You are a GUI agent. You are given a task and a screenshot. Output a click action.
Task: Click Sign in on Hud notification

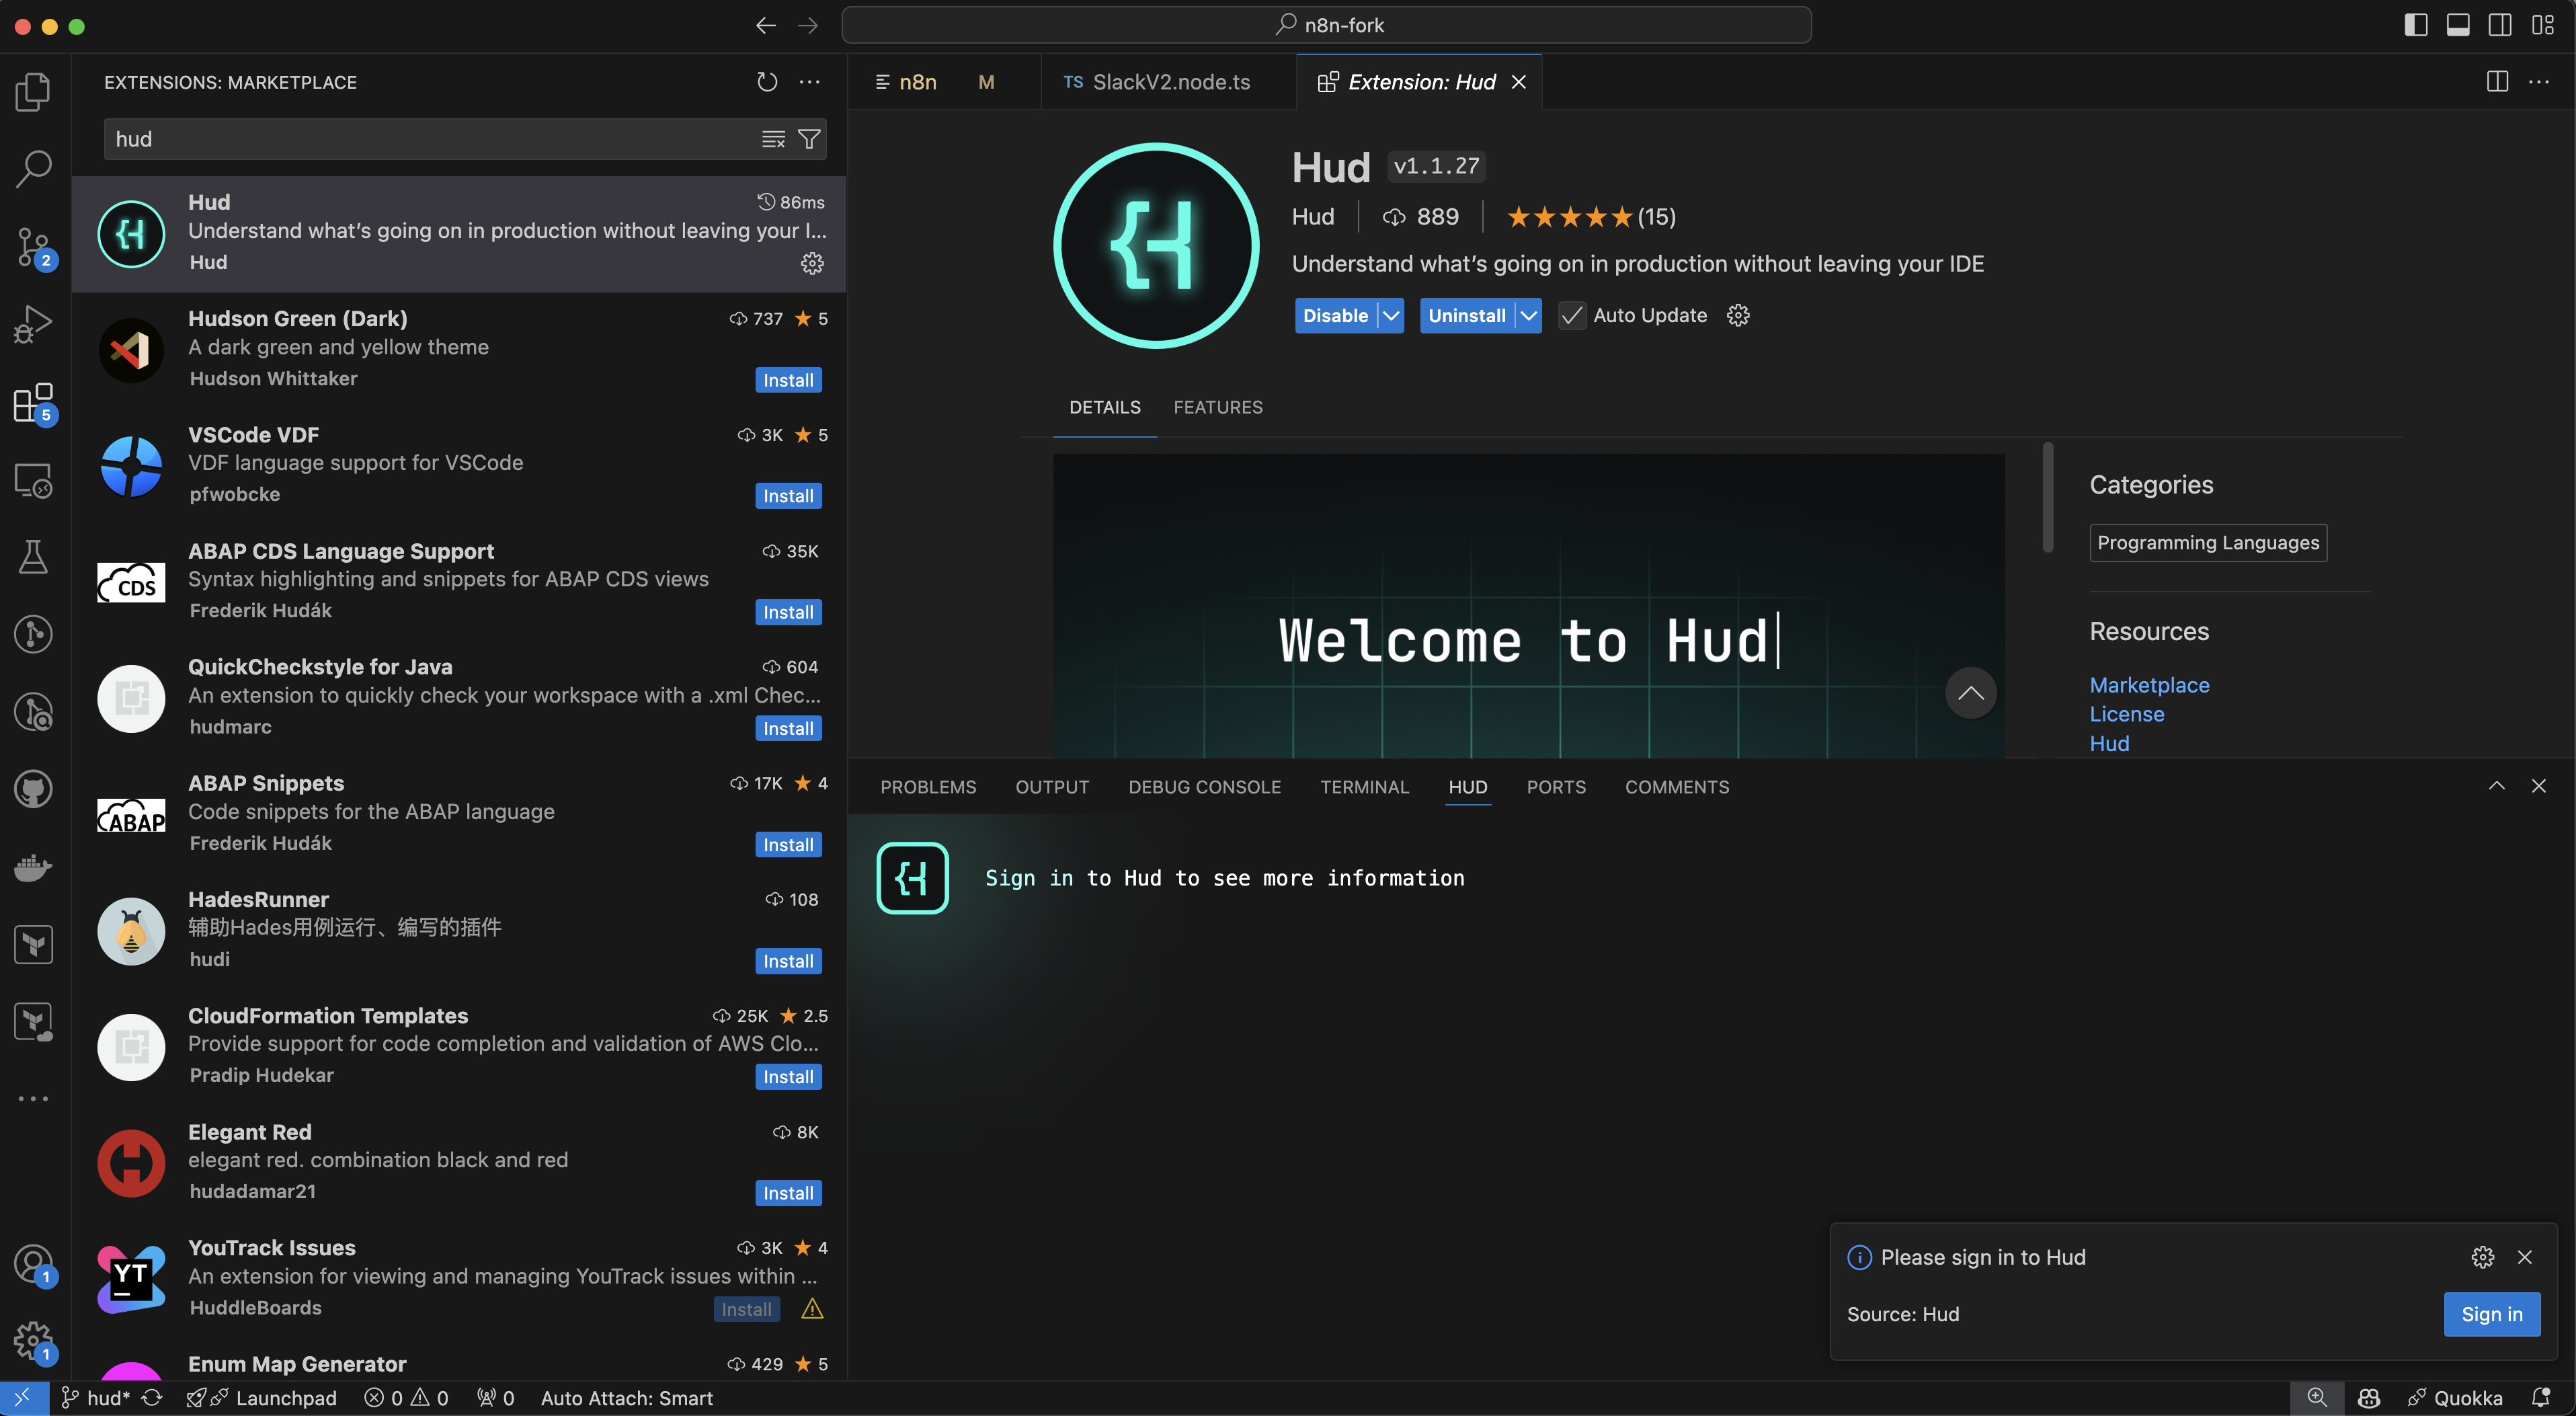[x=2491, y=1314]
